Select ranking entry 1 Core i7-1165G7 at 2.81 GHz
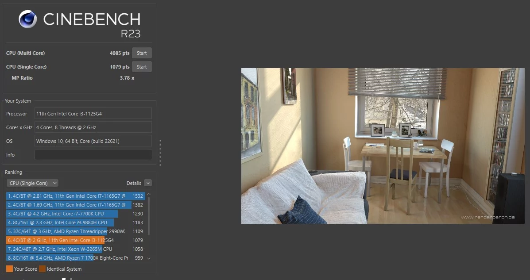530x280 pixels. (x=76, y=196)
